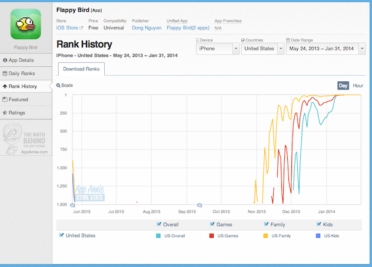
Task: Click the App Details info icon
Action: point(5,60)
